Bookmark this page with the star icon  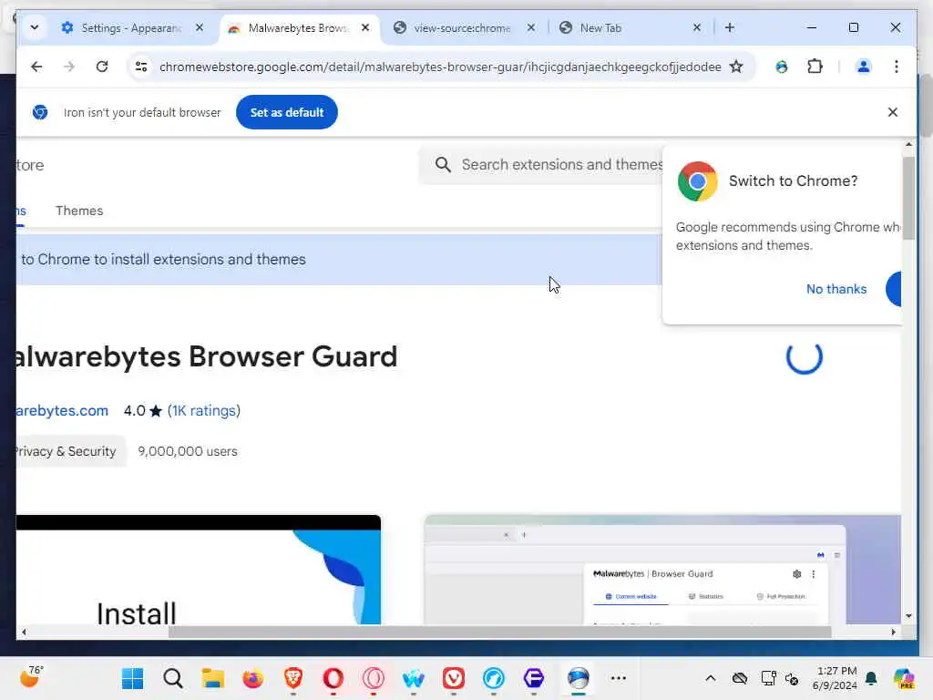click(x=736, y=67)
